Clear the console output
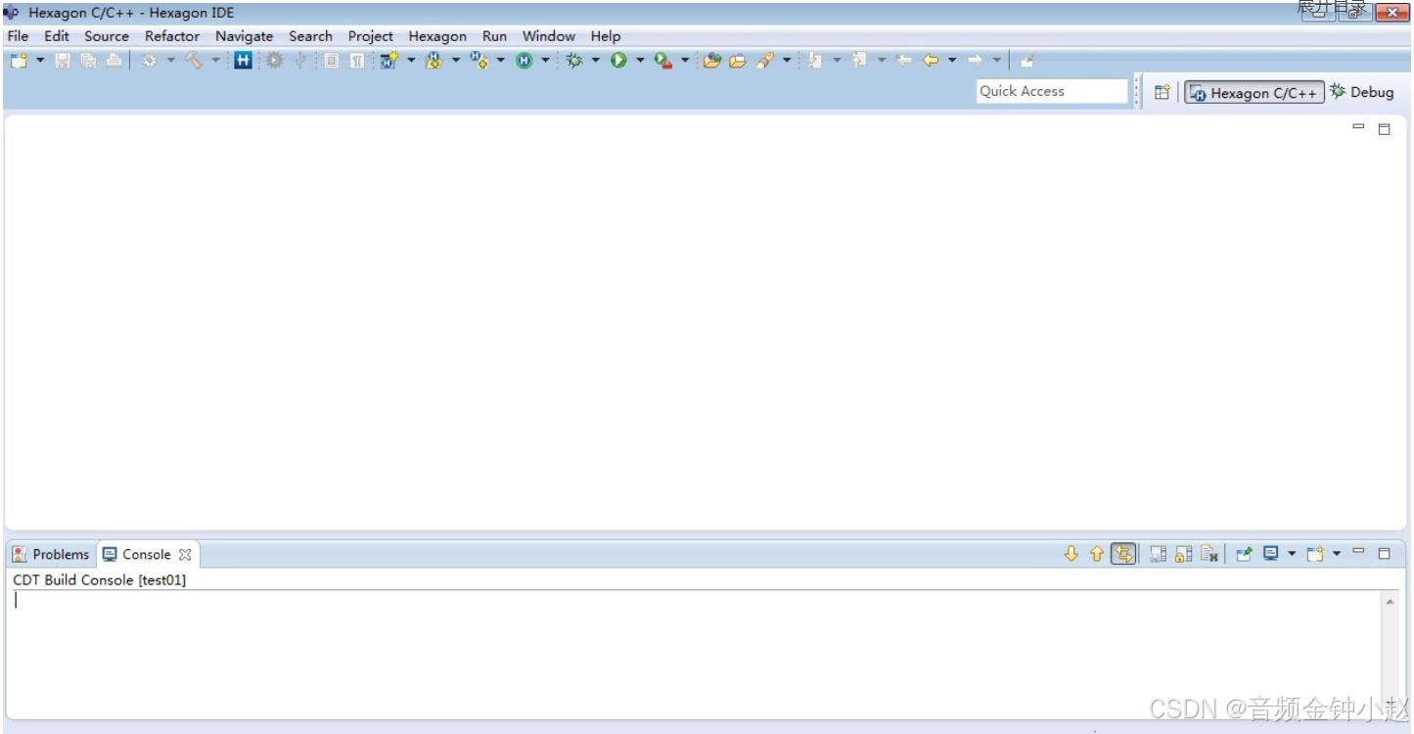1414x734 pixels. [x=1209, y=554]
